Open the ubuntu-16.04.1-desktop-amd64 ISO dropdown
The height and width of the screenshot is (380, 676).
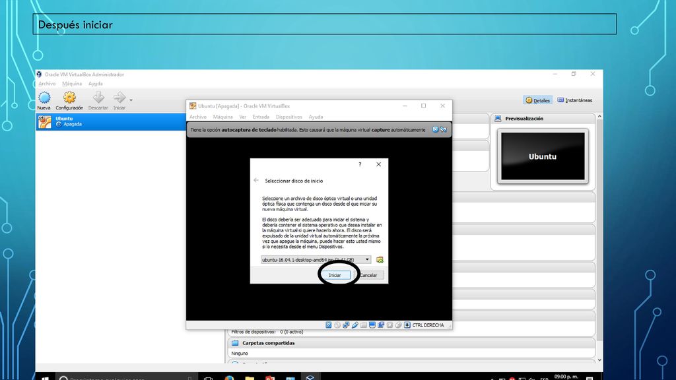click(x=316, y=260)
